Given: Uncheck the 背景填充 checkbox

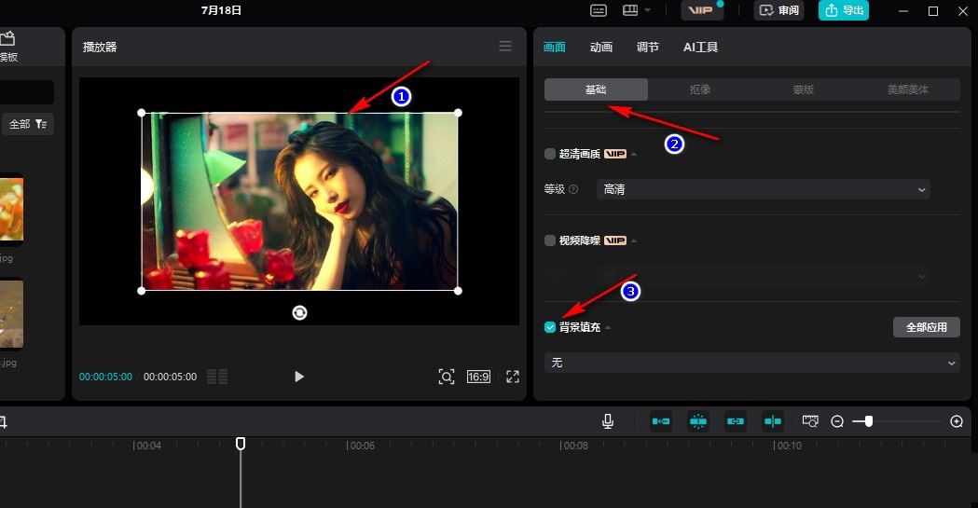Looking at the screenshot, I should pos(550,327).
